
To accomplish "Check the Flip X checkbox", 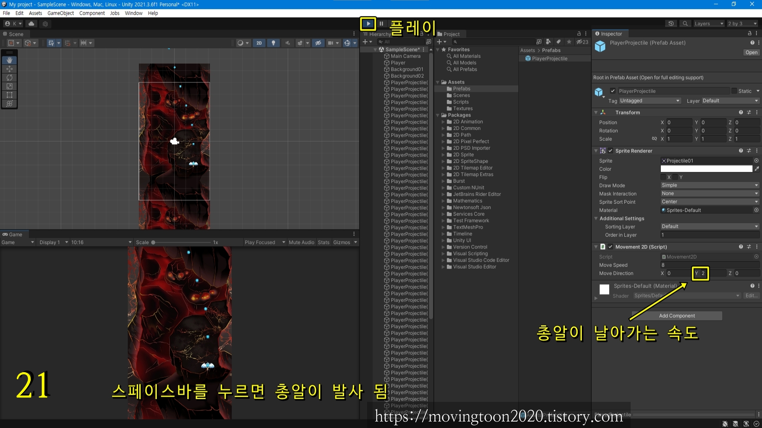I will (663, 178).
